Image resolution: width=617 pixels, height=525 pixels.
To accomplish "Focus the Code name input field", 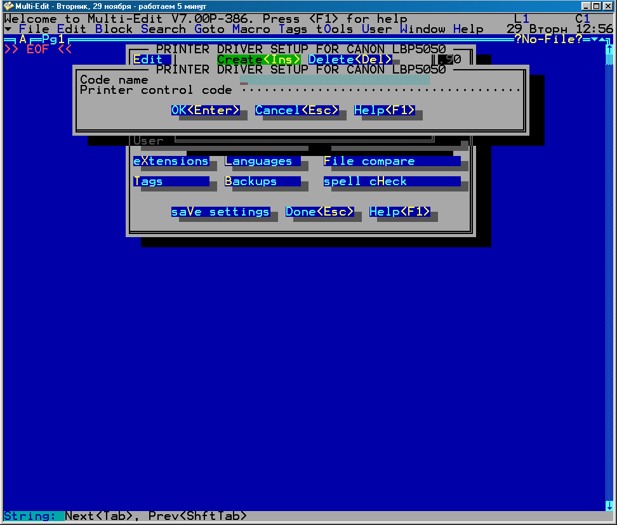I will click(335, 80).
